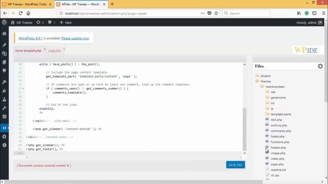Open Users icon in WordPress sidebar

pyautogui.click(x=5, y=99)
